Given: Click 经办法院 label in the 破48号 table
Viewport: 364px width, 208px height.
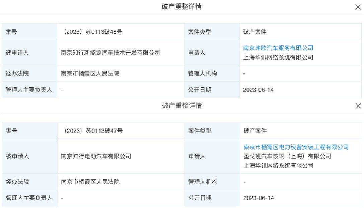Looking at the screenshot, I should click(17, 73).
